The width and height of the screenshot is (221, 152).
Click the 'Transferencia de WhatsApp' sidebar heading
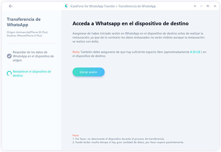24,22
